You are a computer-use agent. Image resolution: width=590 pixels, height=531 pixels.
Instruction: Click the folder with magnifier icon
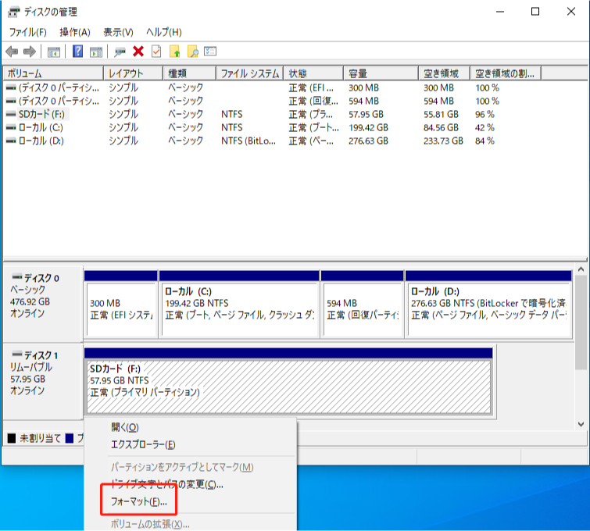(x=192, y=52)
